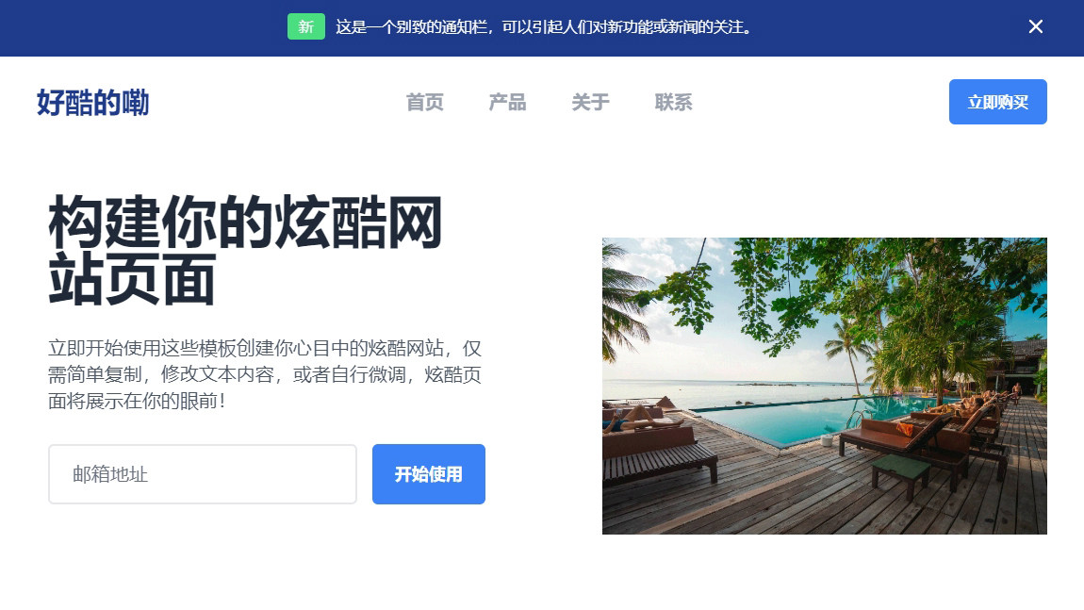Dismiss the notification bar with the X icon

coord(1035,26)
